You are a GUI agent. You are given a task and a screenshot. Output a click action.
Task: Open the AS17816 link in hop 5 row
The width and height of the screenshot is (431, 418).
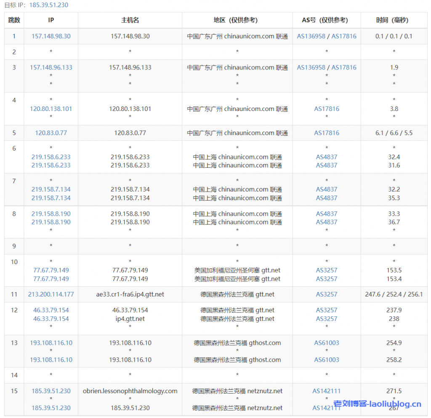tap(327, 133)
